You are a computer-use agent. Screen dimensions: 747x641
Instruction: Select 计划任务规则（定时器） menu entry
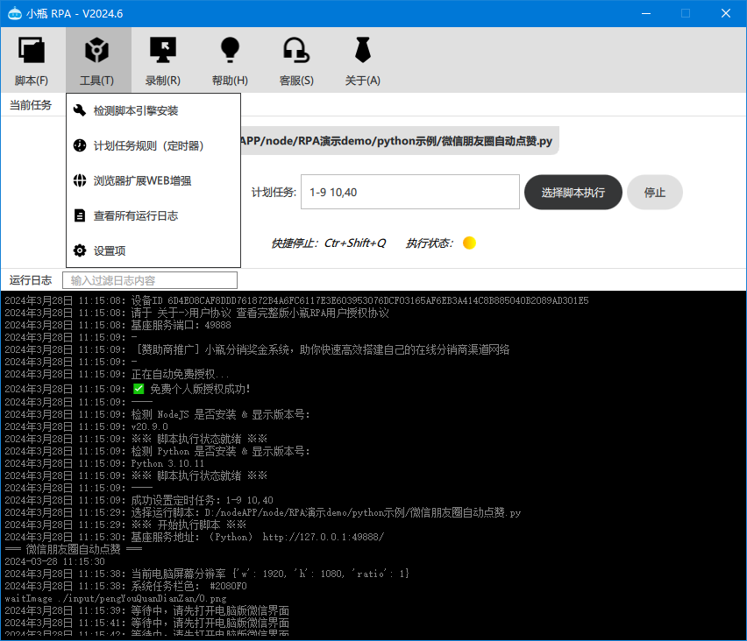coord(153,145)
